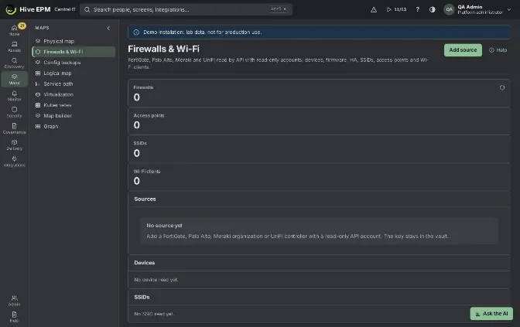Open Virtualization map
The height and width of the screenshot is (327, 520).
(x=74, y=94)
